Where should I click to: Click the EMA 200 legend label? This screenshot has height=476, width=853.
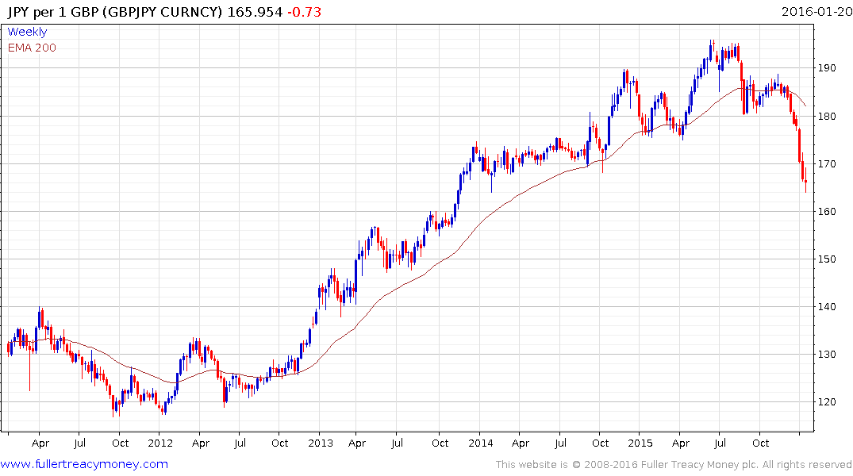[32, 48]
